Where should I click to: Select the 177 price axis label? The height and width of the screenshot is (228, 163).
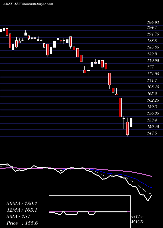(x=151, y=67)
